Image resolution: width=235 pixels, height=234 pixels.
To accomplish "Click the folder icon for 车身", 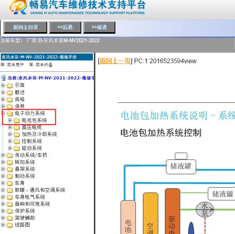I will [x=10, y=184].
